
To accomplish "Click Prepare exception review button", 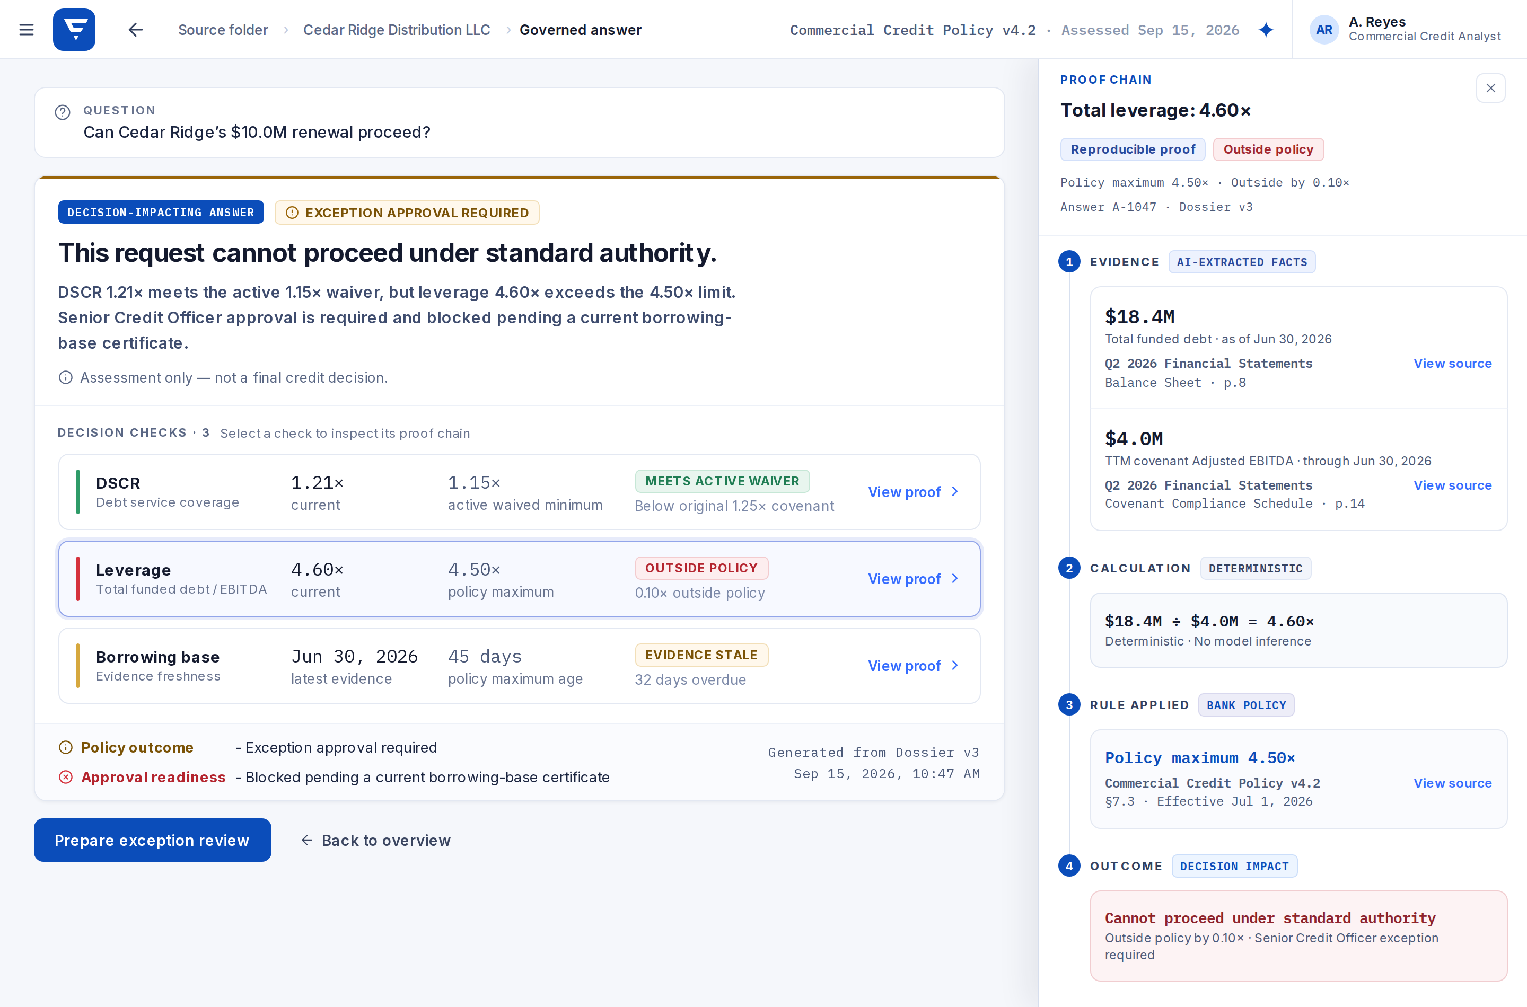I will coord(152,840).
